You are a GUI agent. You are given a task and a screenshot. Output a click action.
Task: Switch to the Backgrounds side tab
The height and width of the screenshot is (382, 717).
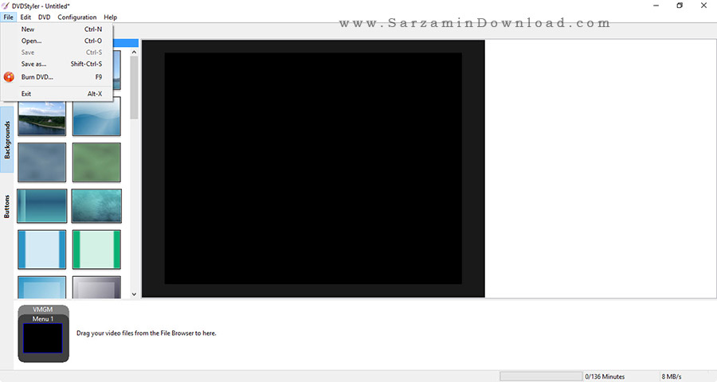(7, 140)
